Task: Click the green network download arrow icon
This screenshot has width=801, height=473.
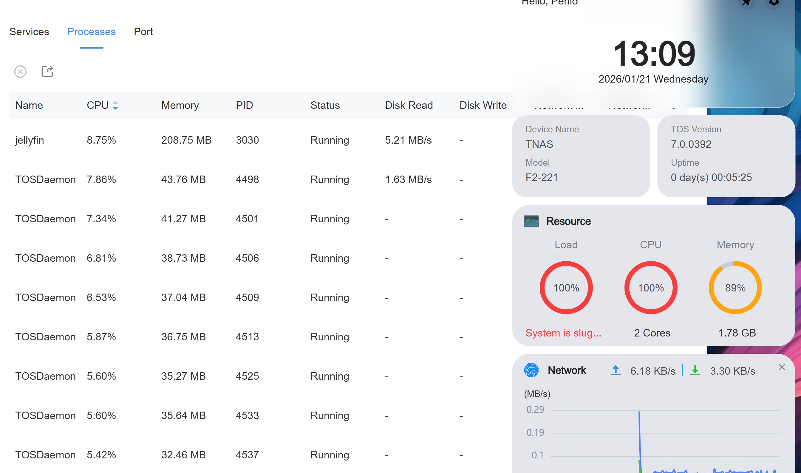Action: (x=695, y=370)
